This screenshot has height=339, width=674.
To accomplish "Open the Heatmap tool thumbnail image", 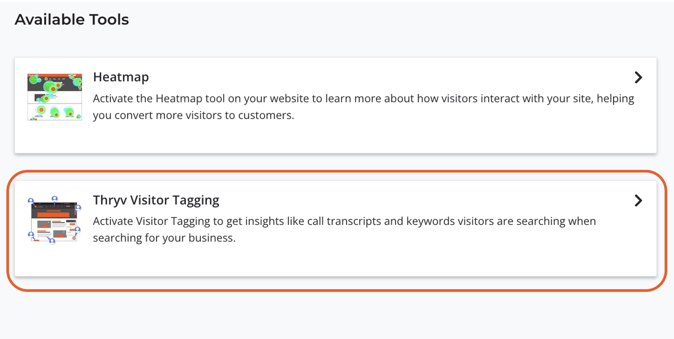I will coord(55,97).
